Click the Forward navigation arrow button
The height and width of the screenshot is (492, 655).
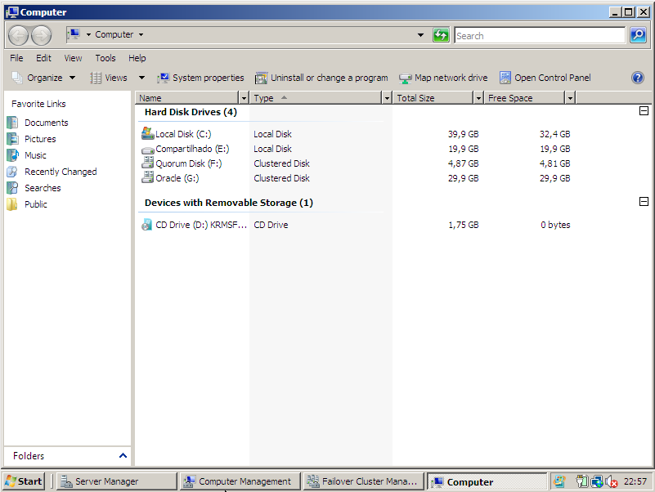tap(42, 35)
